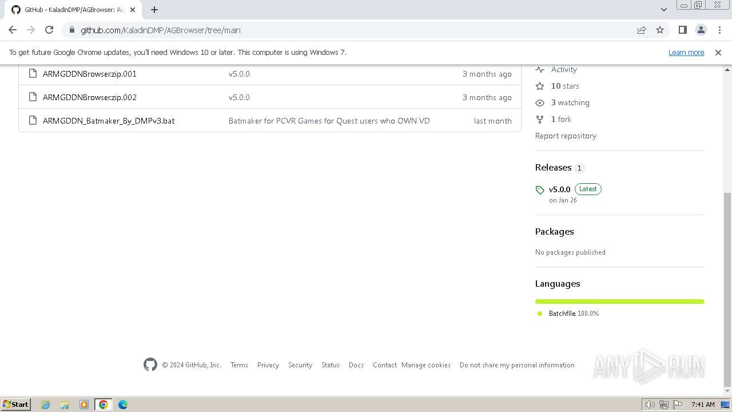Open ARMGDDNBrowser.zip.002 file

(90, 97)
